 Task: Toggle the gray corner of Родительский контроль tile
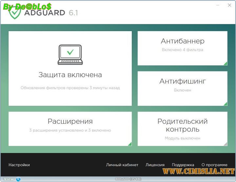(226, 144)
